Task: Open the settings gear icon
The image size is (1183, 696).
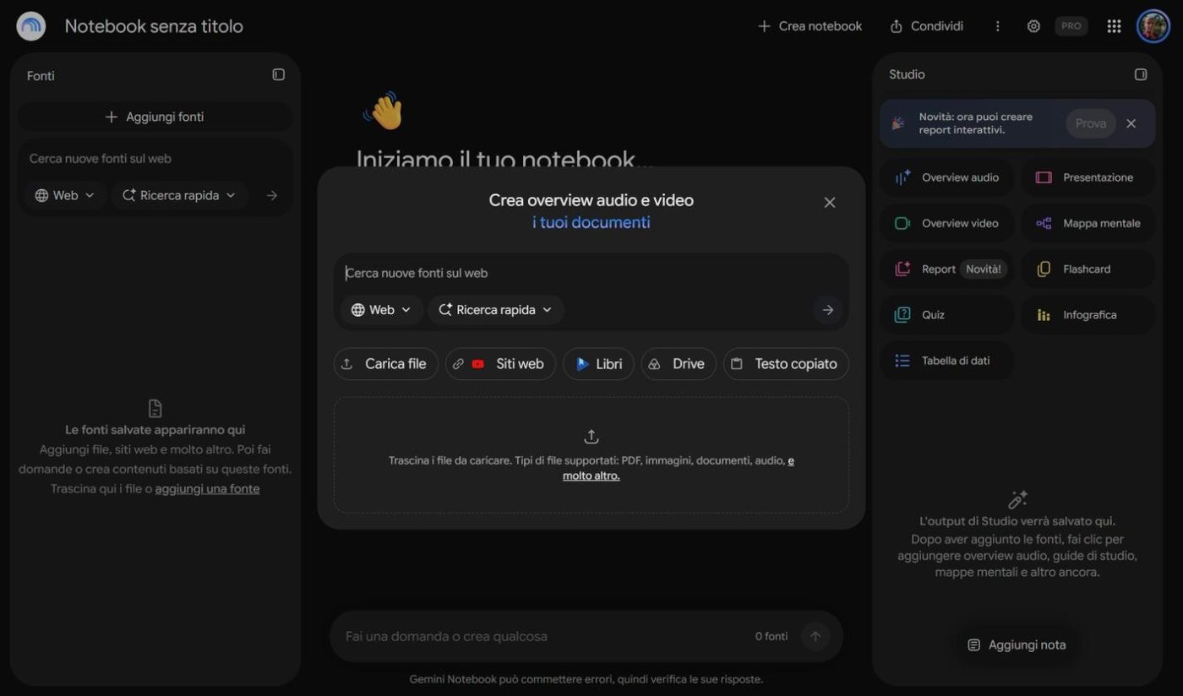Action: (x=1033, y=26)
